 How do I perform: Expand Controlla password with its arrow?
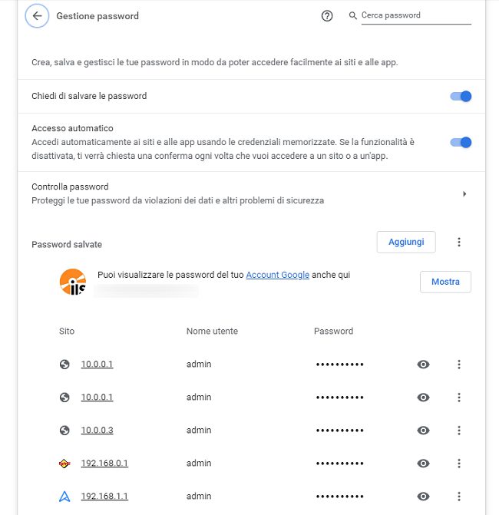pos(464,193)
